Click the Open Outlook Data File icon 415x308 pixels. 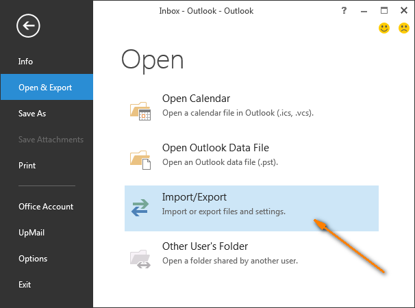140,160
